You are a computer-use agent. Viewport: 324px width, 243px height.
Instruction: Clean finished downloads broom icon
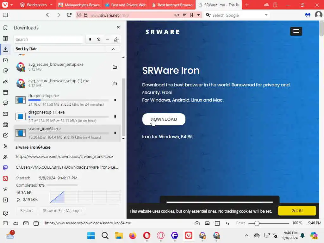click(116, 39)
